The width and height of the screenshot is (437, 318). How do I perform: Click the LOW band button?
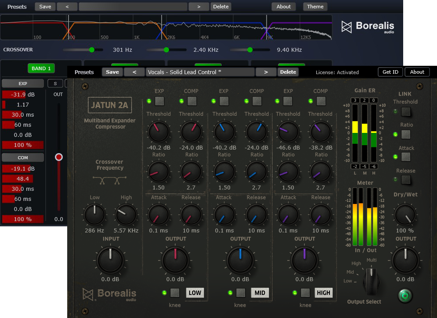(x=195, y=293)
